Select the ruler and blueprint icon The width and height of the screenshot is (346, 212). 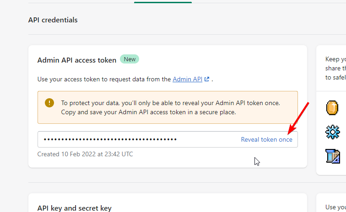333,156
